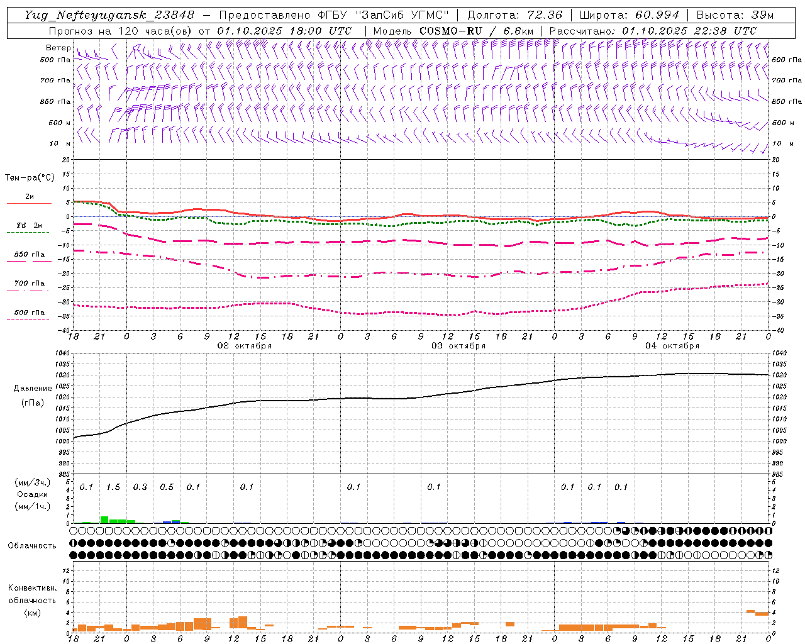805x644 pixels.
Task: Click the (мм/1ч.) precipitation unit label
Action: click(x=32, y=506)
